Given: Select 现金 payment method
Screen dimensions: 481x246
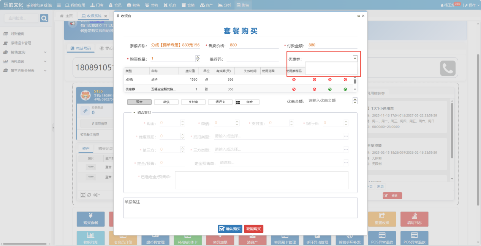Looking at the screenshot, I should [x=139, y=102].
